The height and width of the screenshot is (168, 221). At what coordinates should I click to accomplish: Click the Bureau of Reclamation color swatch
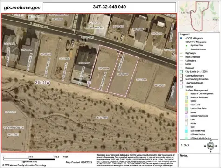[x=186, y=98]
